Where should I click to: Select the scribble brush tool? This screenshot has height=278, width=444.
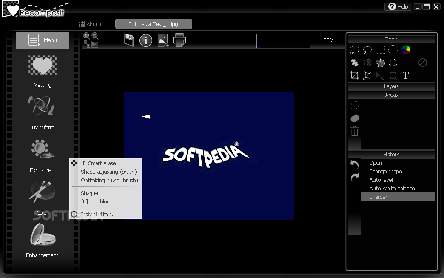(x=354, y=63)
